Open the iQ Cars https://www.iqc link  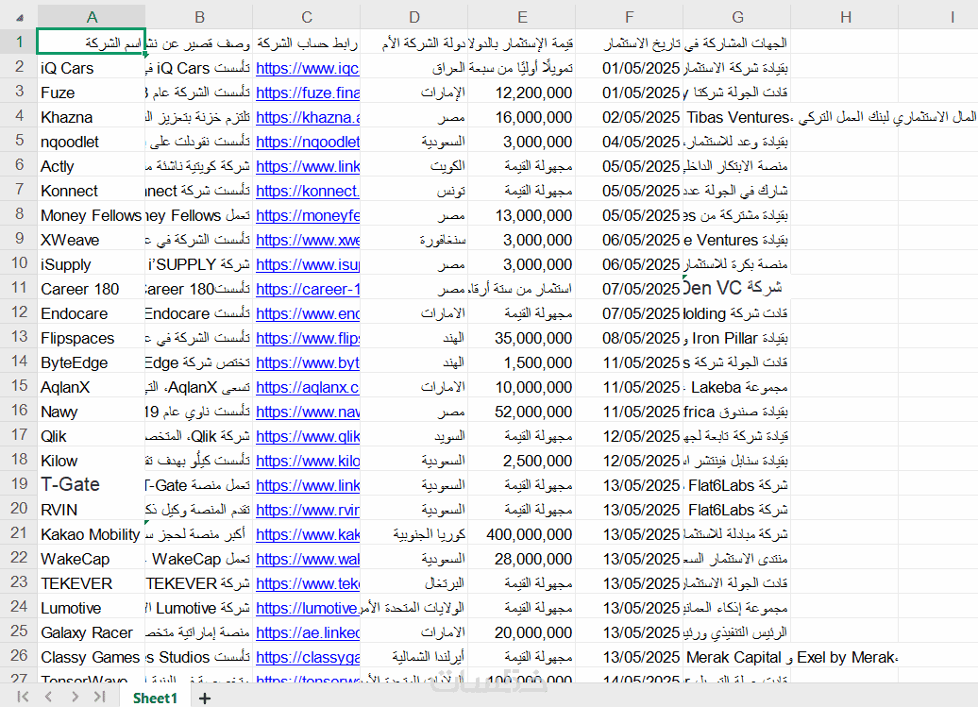308,68
